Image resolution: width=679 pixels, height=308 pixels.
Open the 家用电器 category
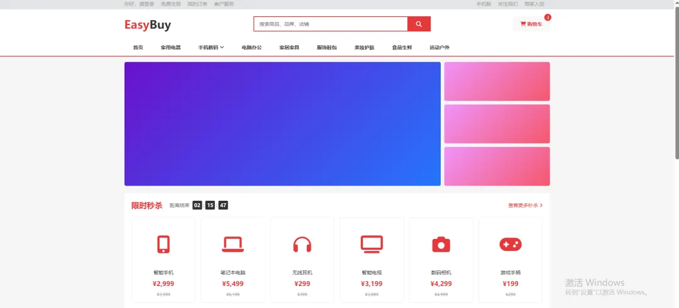coord(170,48)
